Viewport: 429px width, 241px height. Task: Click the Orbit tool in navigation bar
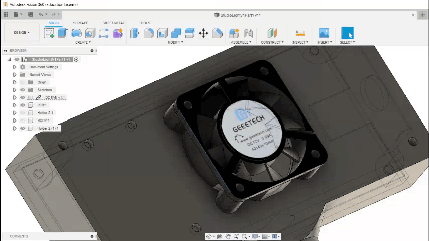click(x=209, y=236)
